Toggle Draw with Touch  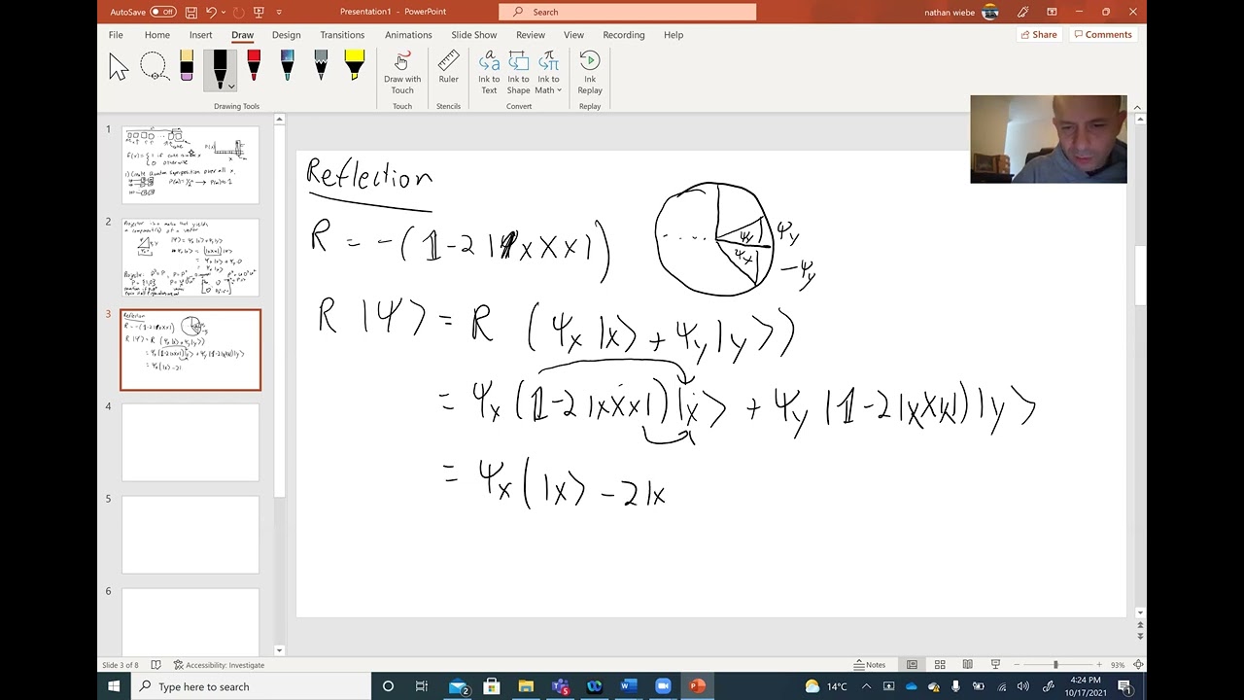402,73
